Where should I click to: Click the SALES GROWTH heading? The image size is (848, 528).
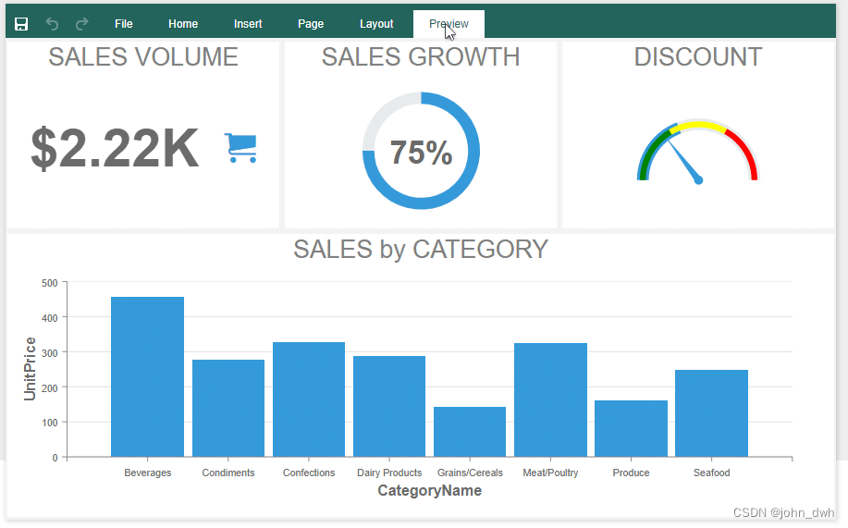pyautogui.click(x=421, y=56)
